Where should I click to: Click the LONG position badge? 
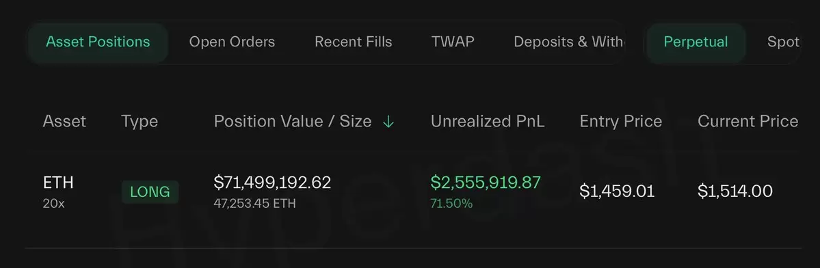pos(150,192)
